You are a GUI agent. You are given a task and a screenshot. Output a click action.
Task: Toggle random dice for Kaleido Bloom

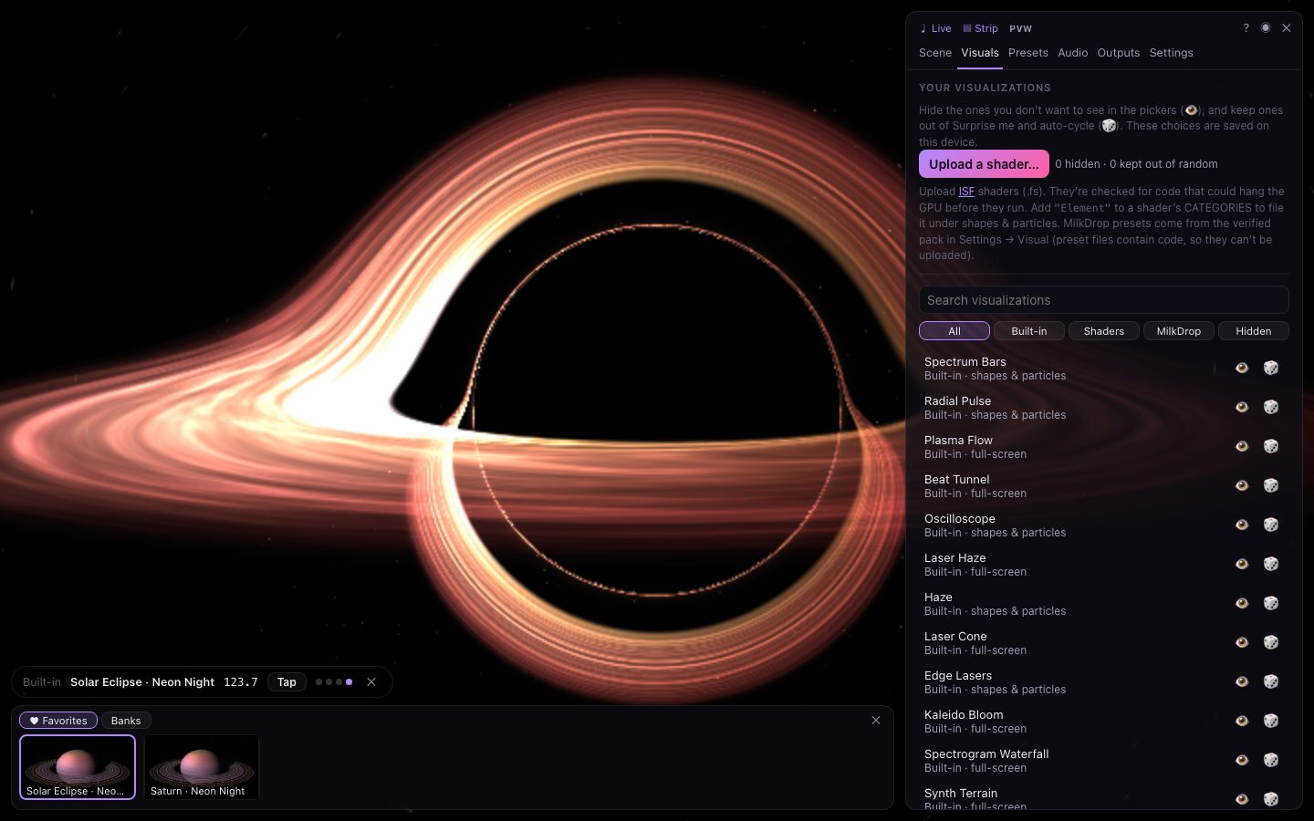[1270, 721]
